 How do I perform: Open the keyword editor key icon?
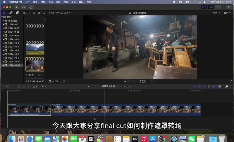(24, 7)
